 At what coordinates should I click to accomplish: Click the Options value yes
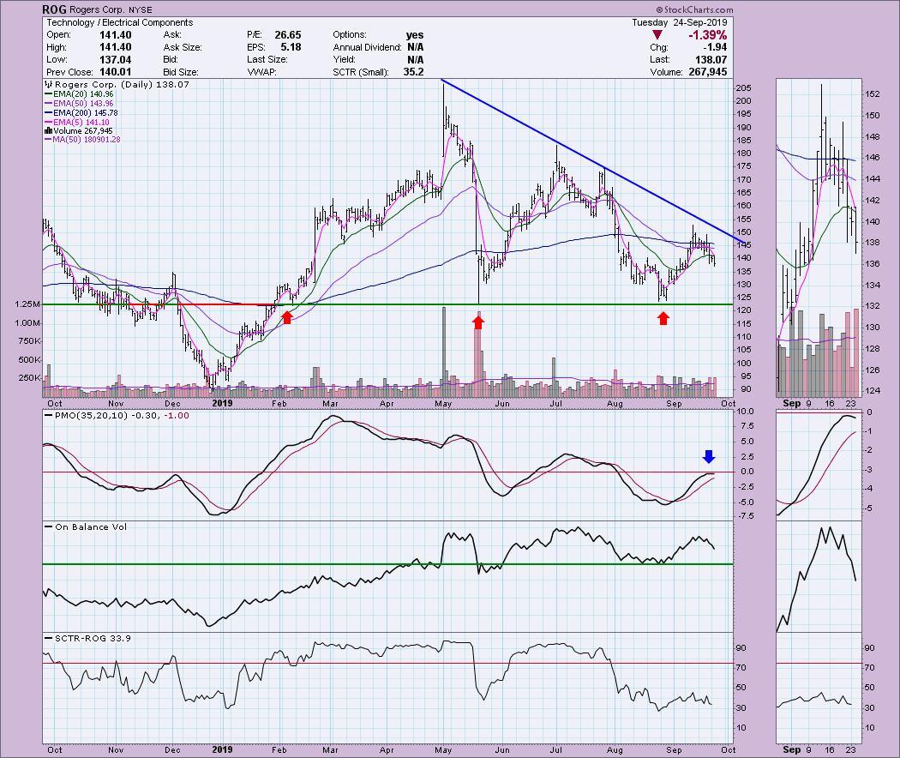tap(414, 35)
